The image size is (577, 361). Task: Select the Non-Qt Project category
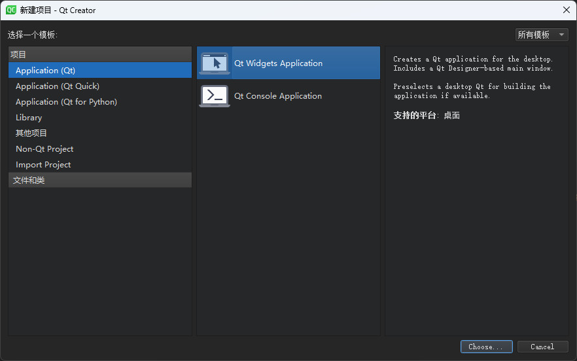click(x=44, y=149)
